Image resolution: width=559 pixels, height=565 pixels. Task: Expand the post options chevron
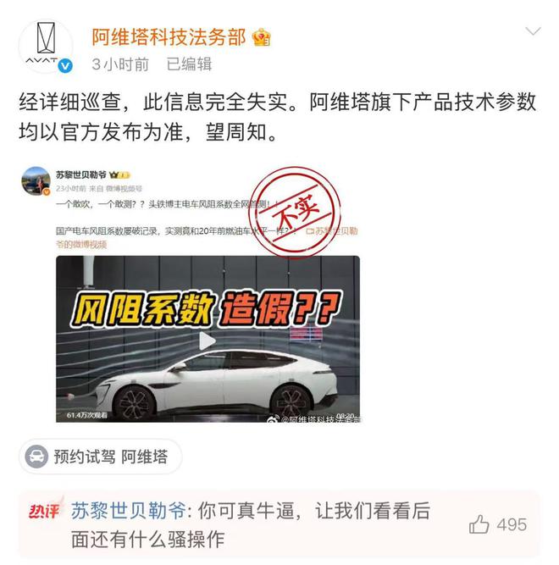[533, 31]
